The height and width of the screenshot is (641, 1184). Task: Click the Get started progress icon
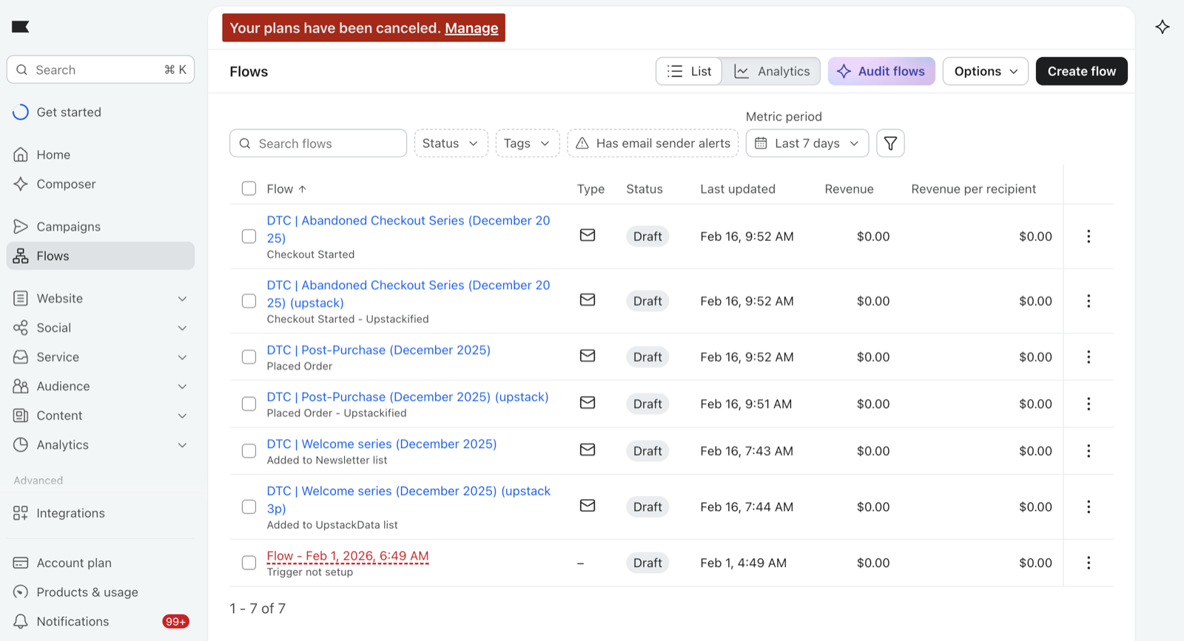pyautogui.click(x=21, y=112)
